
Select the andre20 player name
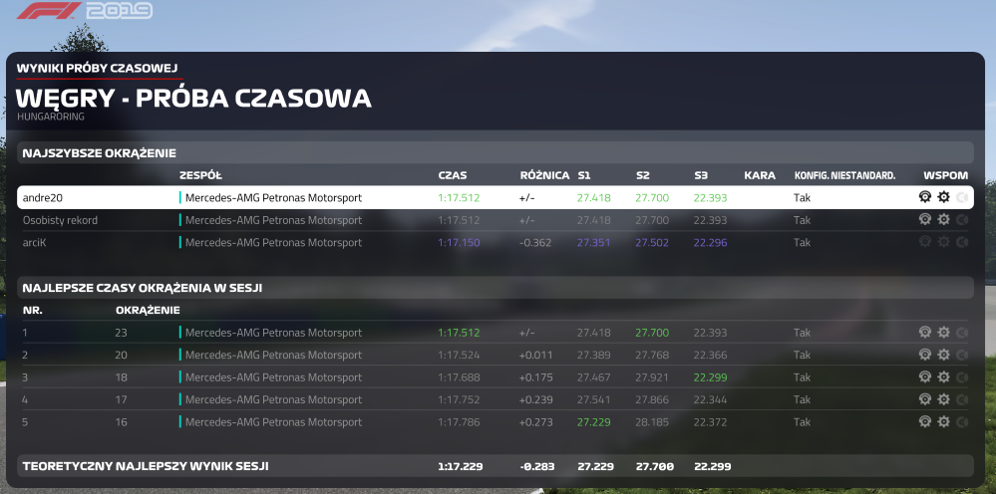coord(43,198)
